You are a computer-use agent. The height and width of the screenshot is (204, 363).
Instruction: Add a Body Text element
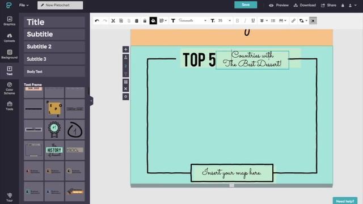[54, 71]
